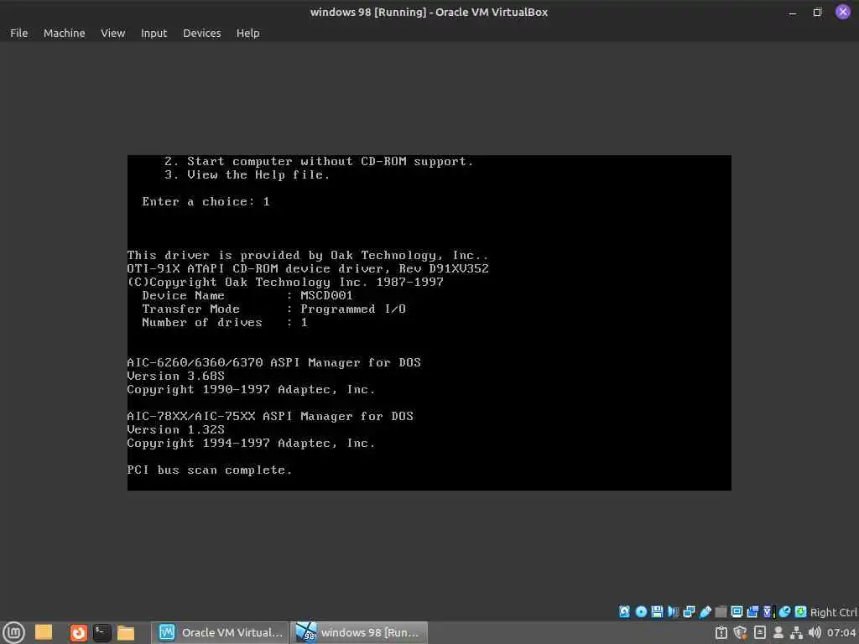Click the recording status icon
This screenshot has height=644, width=859.
[x=752, y=611]
